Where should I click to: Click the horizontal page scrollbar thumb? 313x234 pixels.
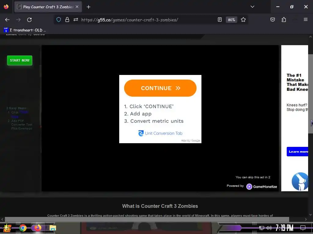[x=147, y=219]
